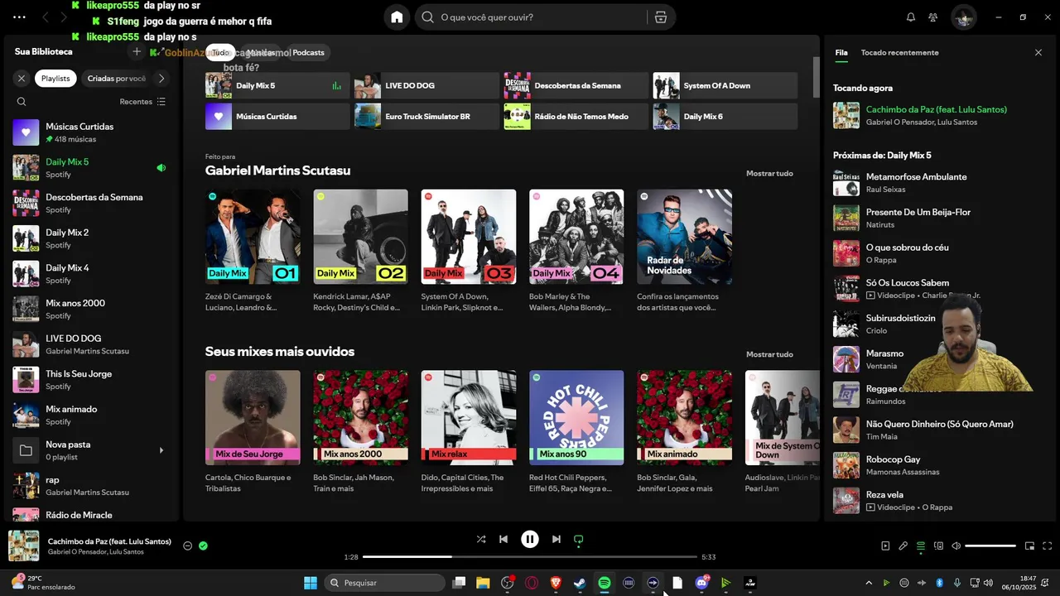The height and width of the screenshot is (596, 1060).
Task: Clear the library filters with X
Action: 22,79
